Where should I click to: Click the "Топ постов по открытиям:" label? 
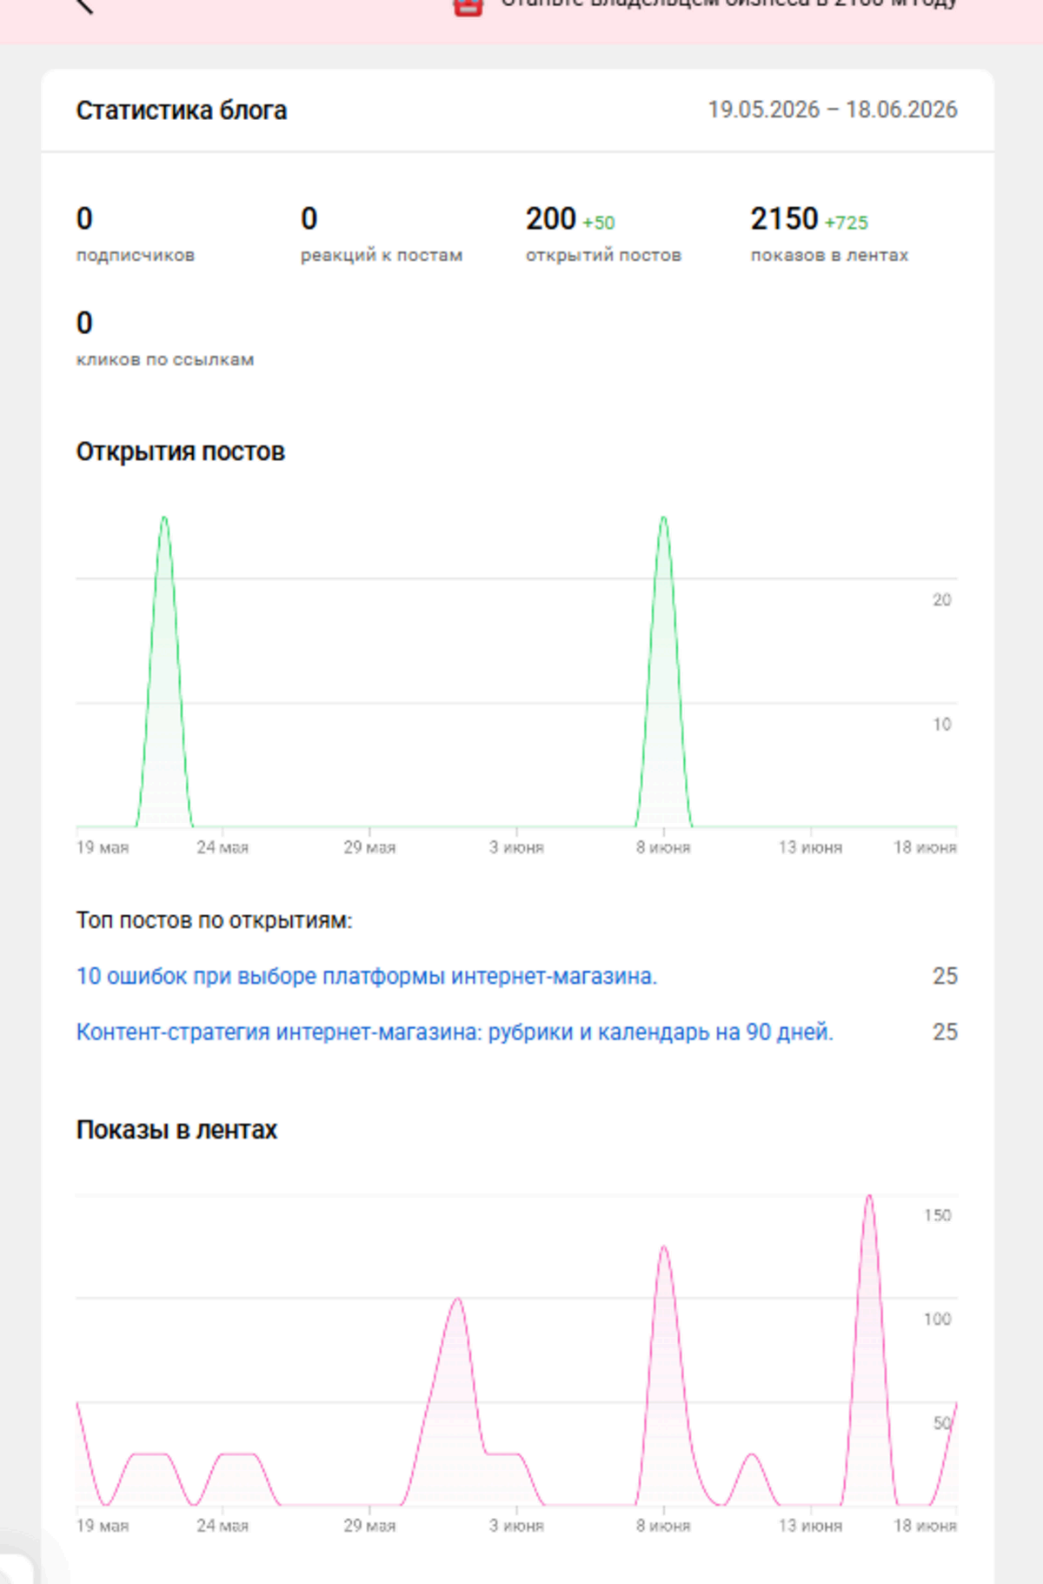215,920
